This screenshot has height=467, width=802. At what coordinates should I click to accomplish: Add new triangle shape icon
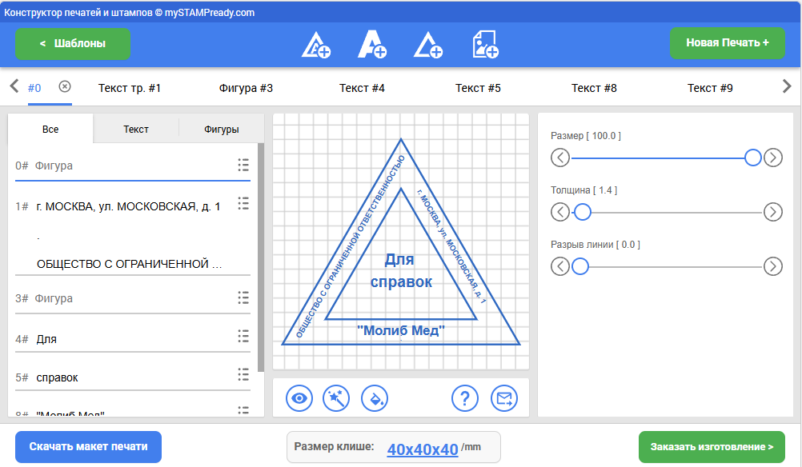point(428,45)
